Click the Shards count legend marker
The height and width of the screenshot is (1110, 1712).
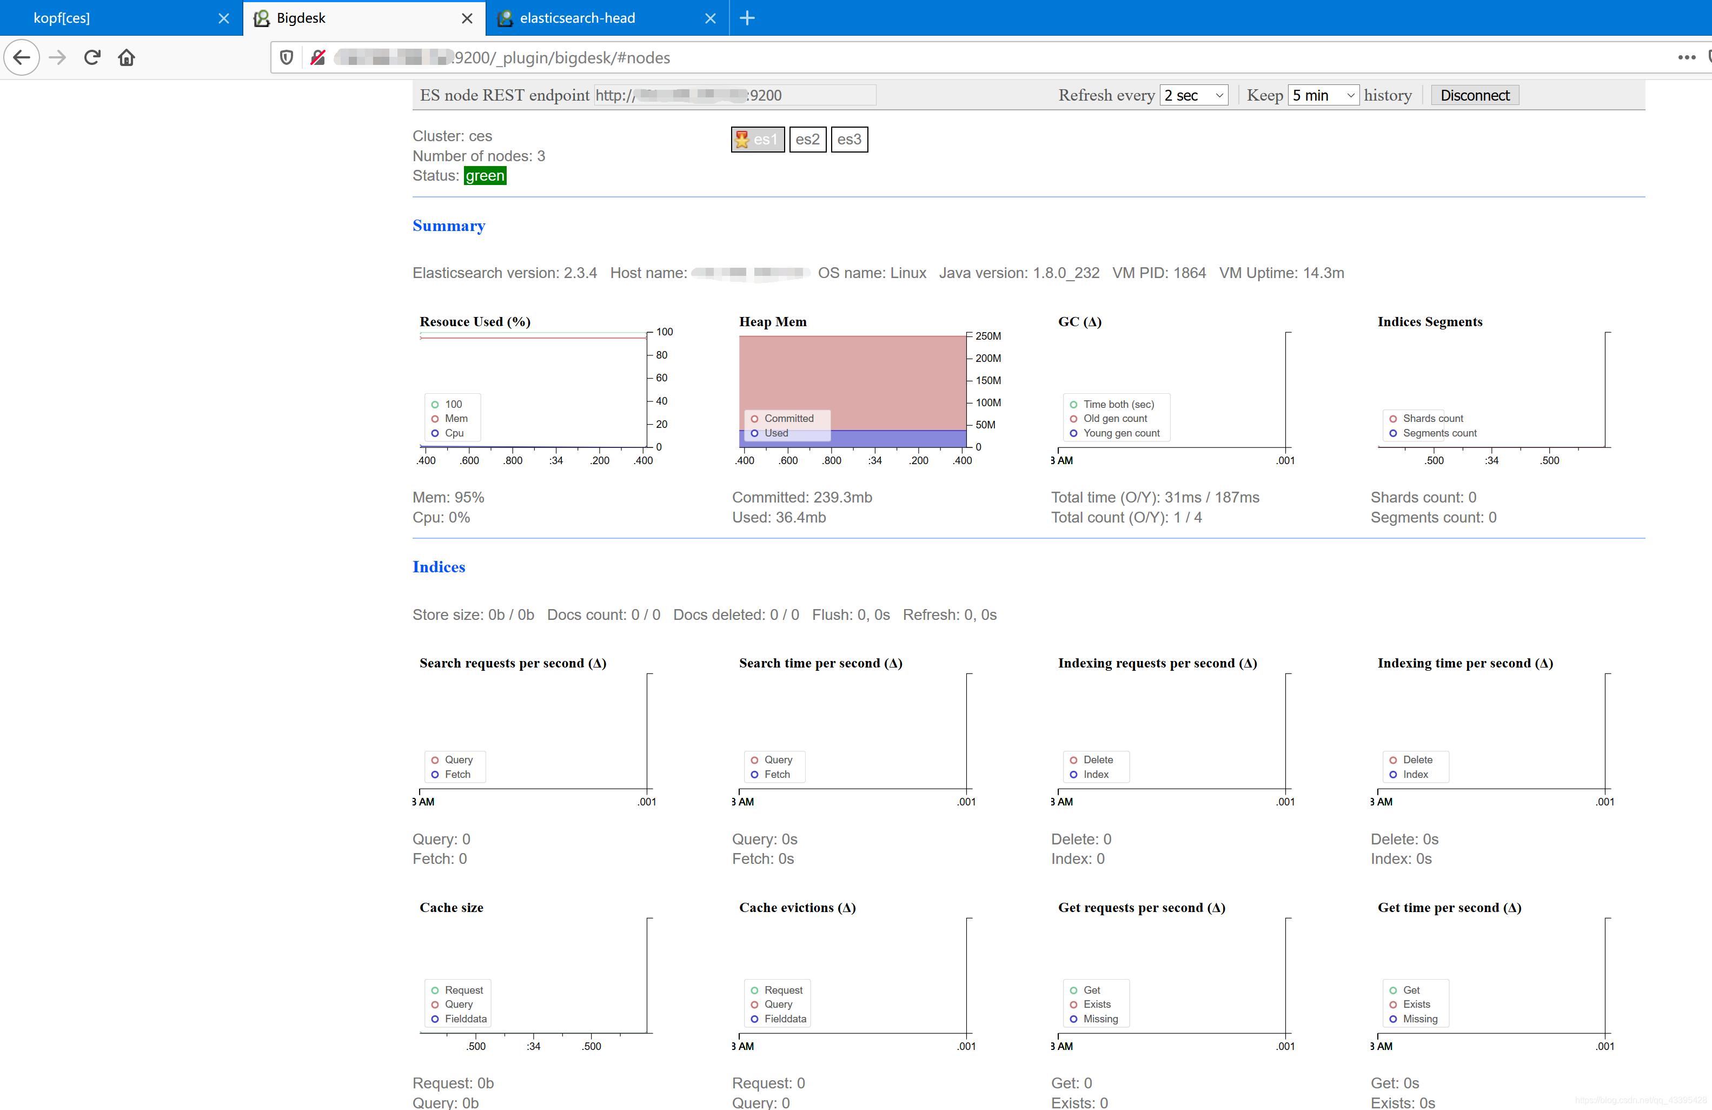coord(1392,419)
